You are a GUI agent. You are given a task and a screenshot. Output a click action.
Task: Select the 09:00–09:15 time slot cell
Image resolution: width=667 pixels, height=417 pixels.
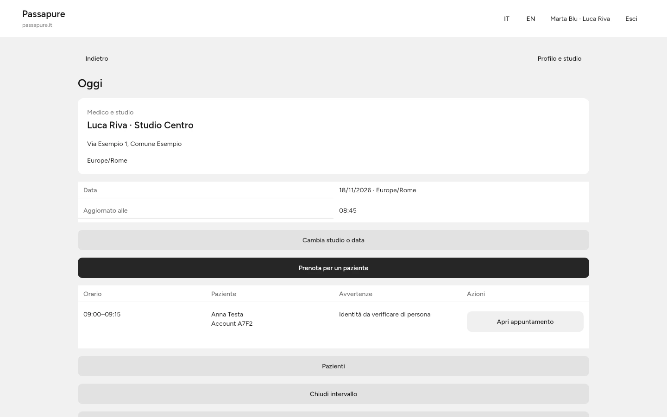pos(102,314)
